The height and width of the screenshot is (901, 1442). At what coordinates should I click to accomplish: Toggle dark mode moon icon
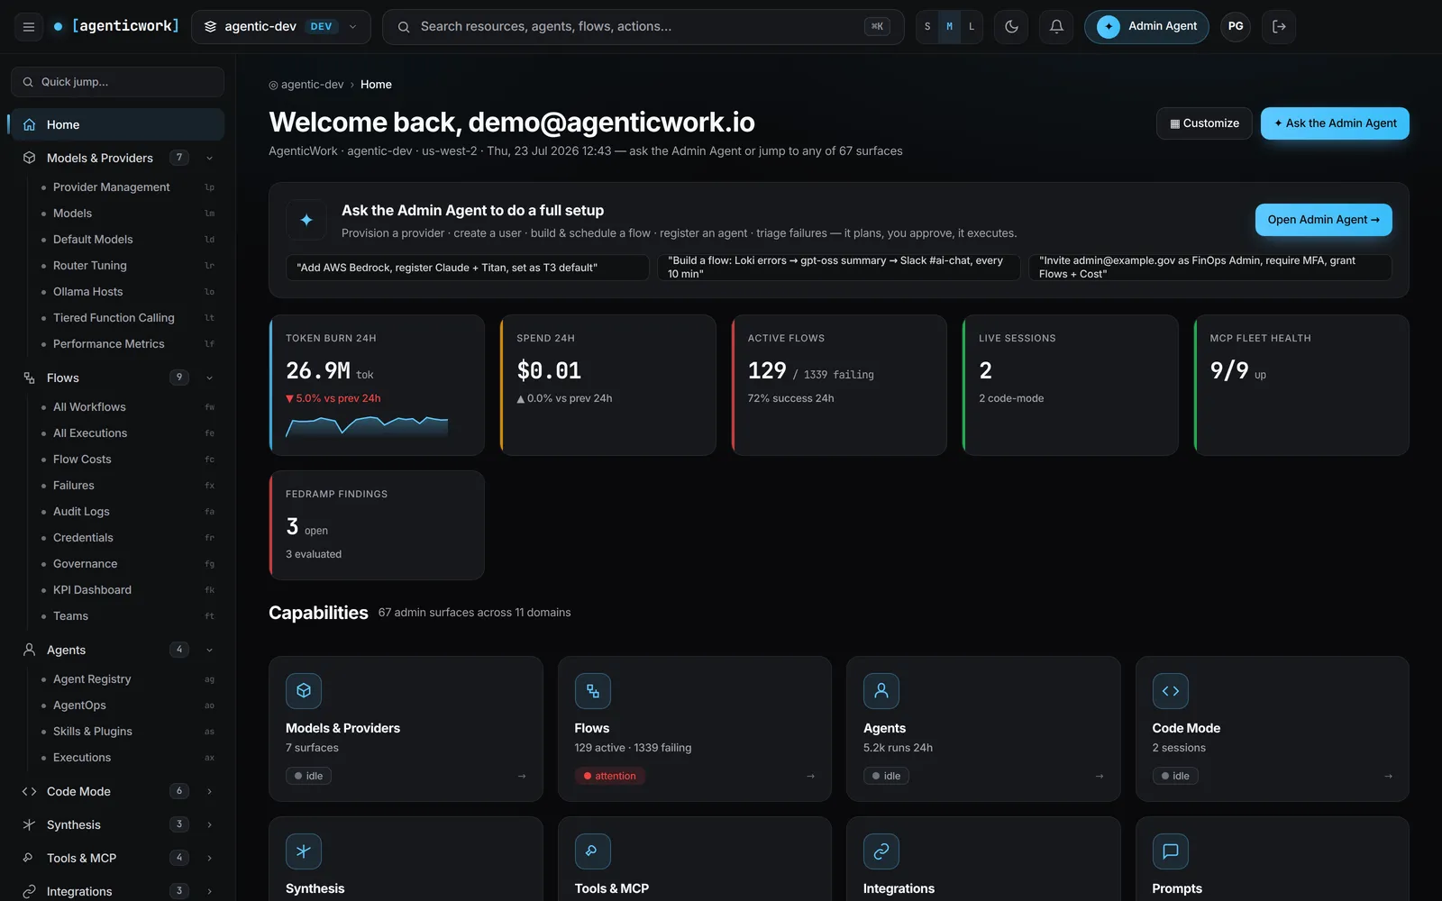(x=1011, y=27)
